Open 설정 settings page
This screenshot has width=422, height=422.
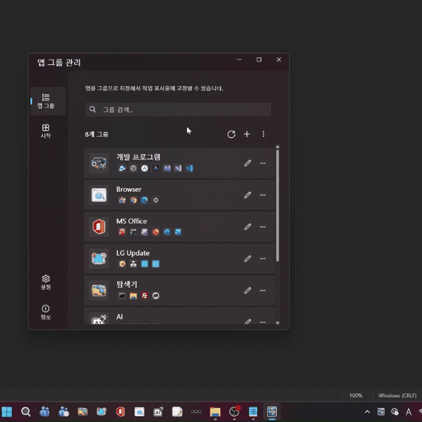click(x=46, y=282)
